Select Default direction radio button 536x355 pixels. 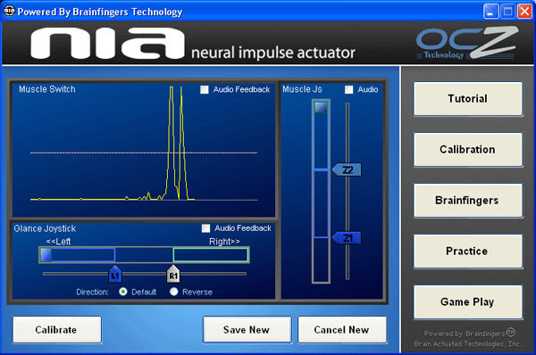click(x=123, y=292)
